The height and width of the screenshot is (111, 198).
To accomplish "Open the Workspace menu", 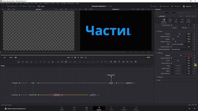I will [71, 3].
